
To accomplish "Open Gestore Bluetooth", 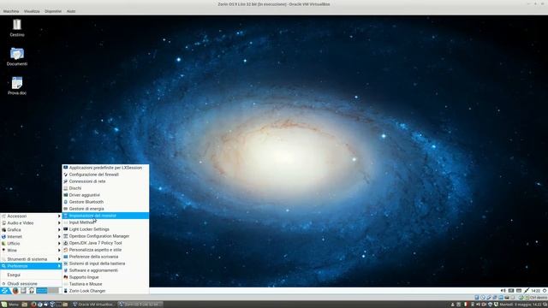I will coord(105,202).
